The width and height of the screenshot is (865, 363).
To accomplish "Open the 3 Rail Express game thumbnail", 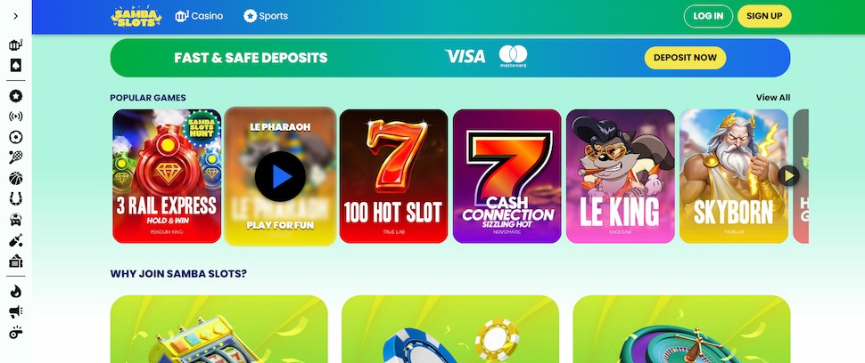I will pos(167,176).
